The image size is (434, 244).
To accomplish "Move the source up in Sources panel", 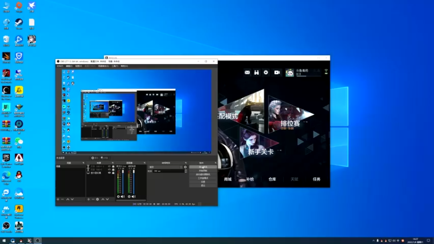I will [103, 199].
